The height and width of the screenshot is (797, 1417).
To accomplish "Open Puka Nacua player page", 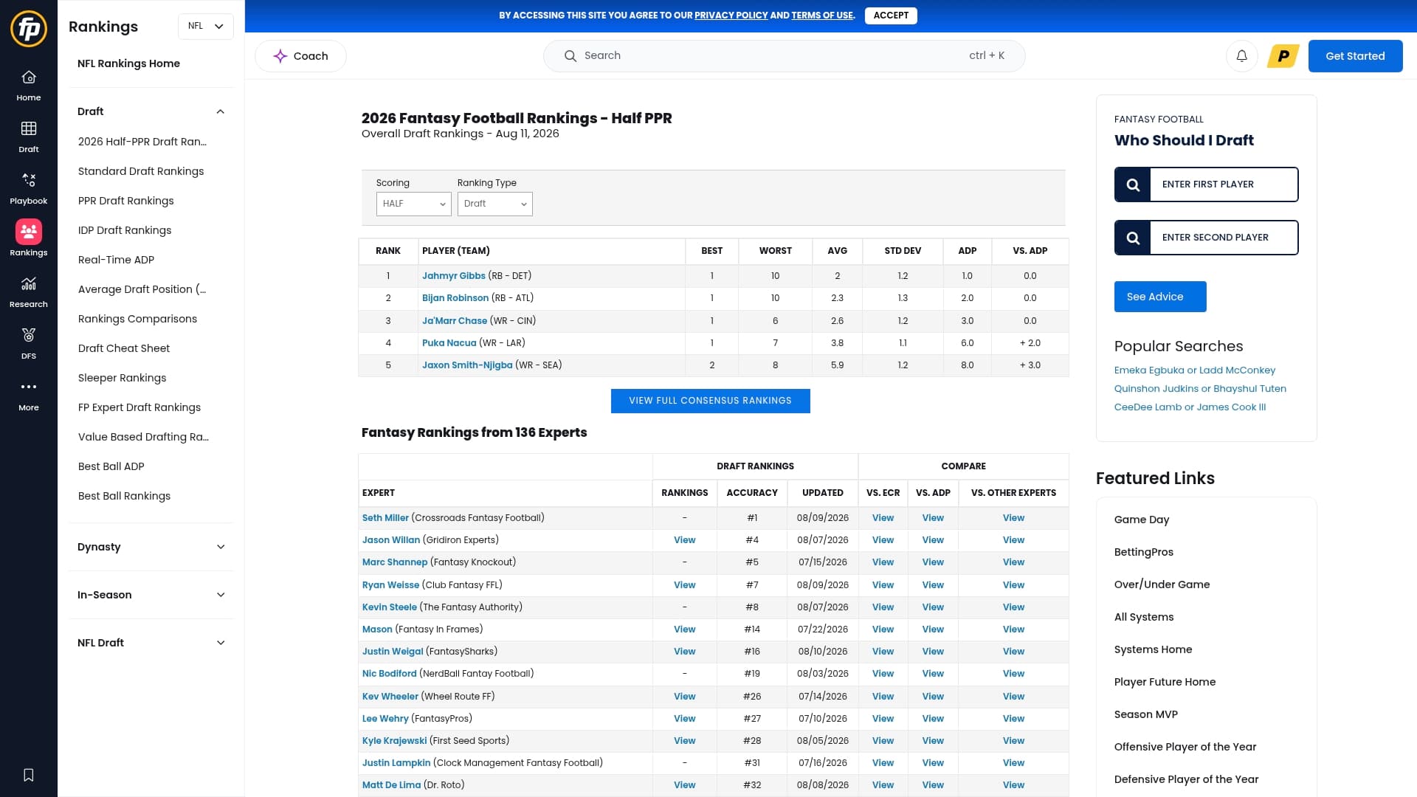I will [x=449, y=343].
